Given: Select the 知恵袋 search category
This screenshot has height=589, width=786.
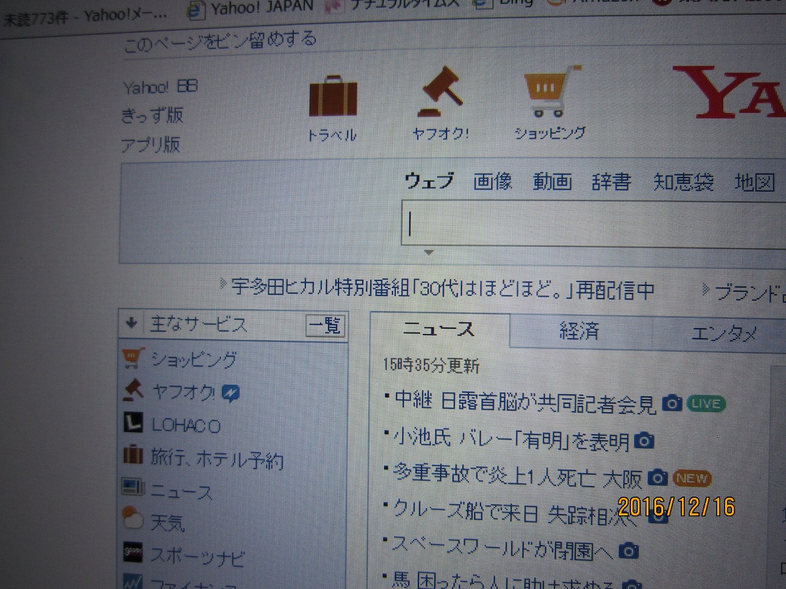Looking at the screenshot, I should (684, 182).
